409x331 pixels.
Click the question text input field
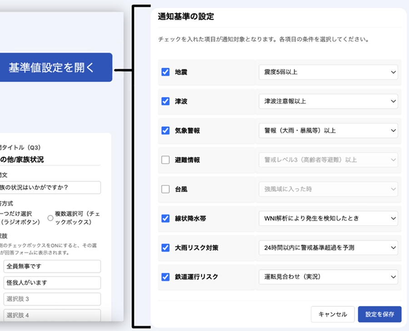click(50, 187)
